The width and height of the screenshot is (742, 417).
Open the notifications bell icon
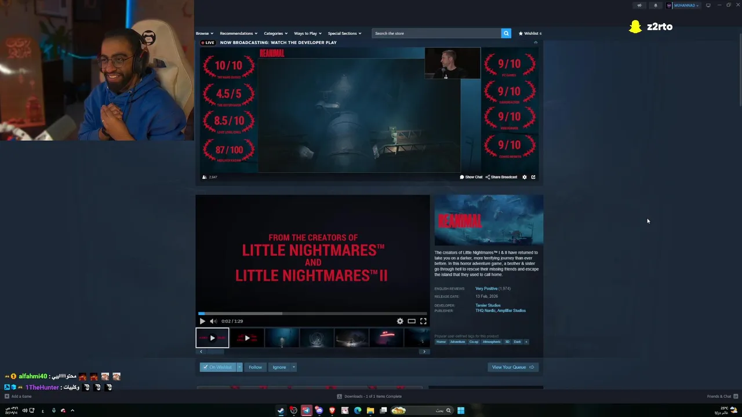[656, 5]
